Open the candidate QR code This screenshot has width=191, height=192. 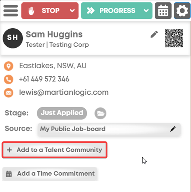click(174, 38)
